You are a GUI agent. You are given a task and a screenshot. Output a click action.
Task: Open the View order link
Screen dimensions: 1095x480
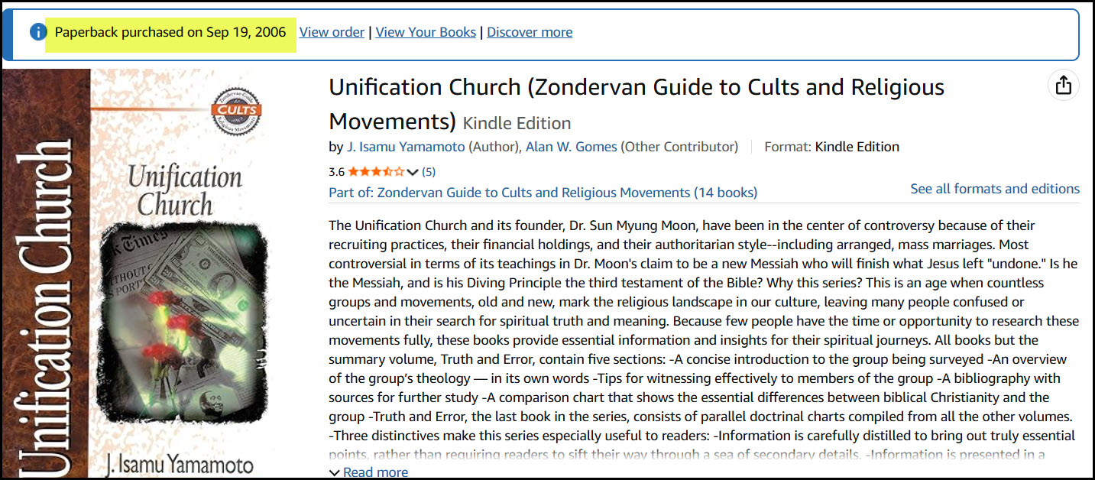[332, 32]
